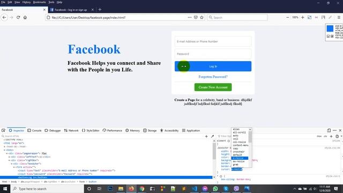Image resolution: width=343 pixels, height=193 pixels.
Task: Open the History menu
Action: click(26, 2)
